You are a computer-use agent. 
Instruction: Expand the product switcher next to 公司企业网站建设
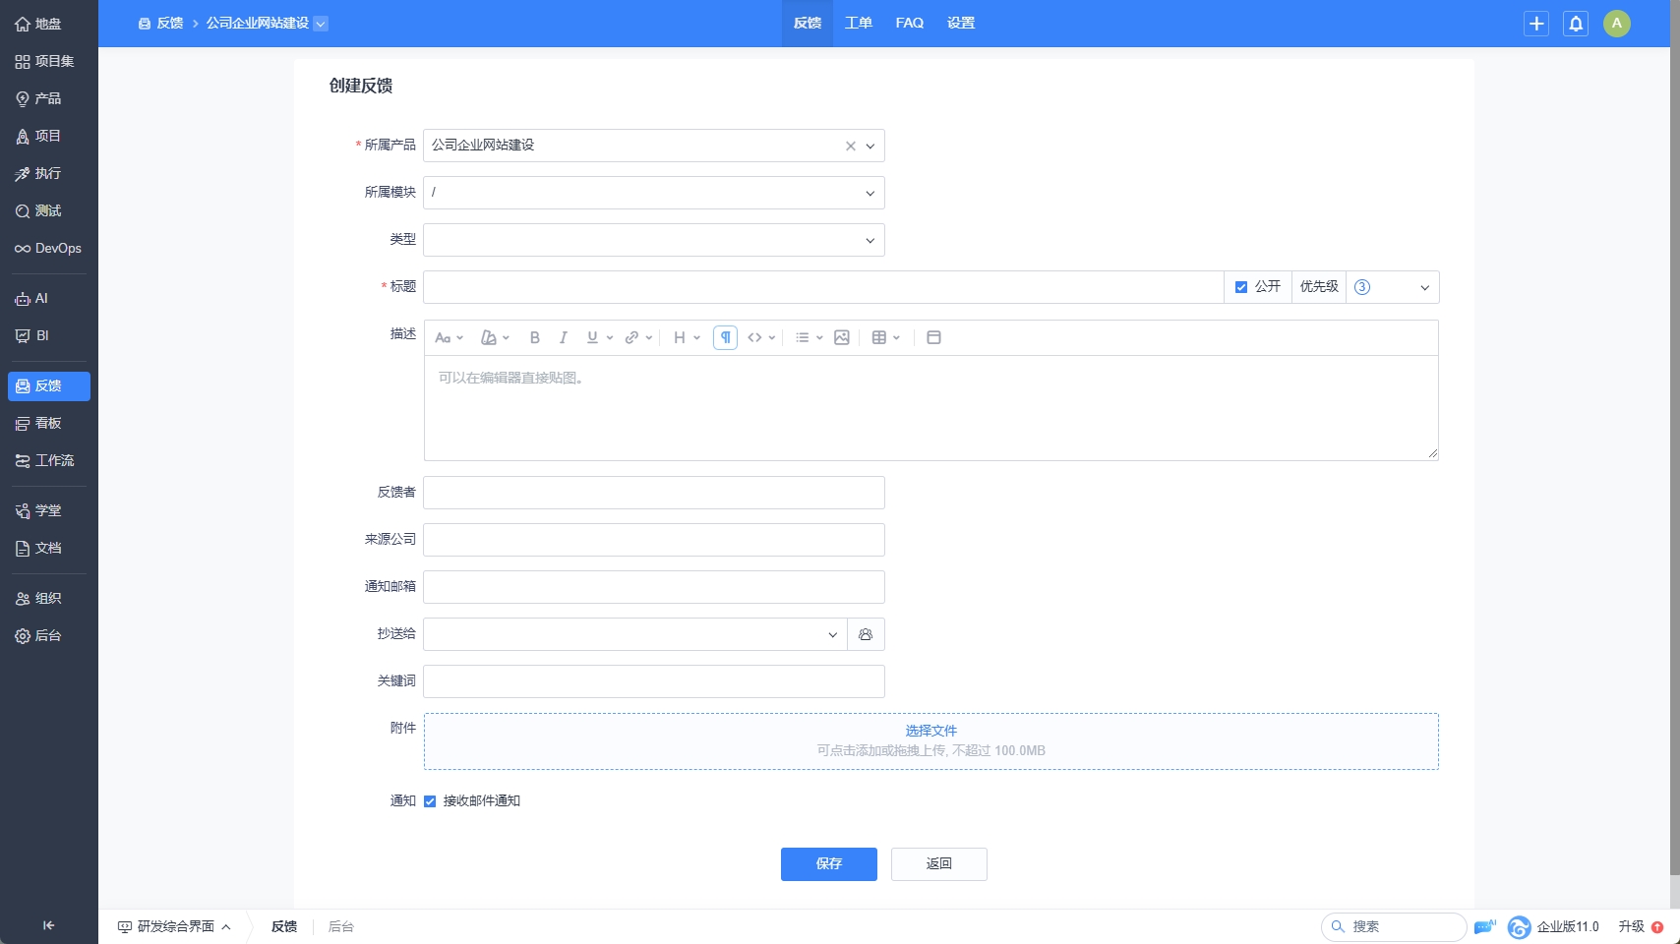(x=321, y=24)
